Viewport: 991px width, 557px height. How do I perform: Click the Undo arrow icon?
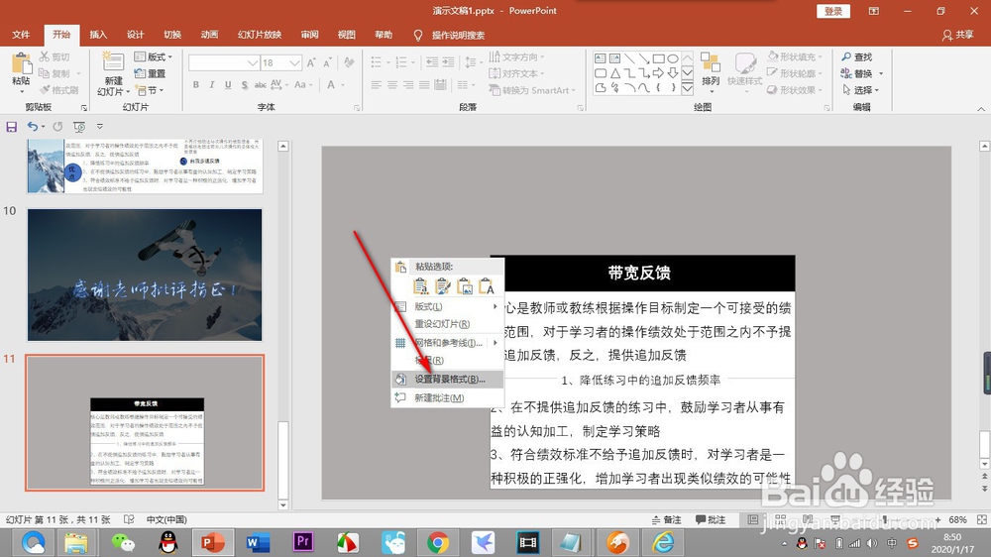tap(33, 127)
